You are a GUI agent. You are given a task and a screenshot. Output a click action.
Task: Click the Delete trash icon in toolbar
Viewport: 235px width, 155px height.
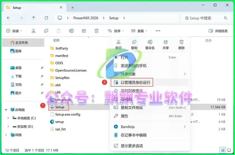[97, 31]
